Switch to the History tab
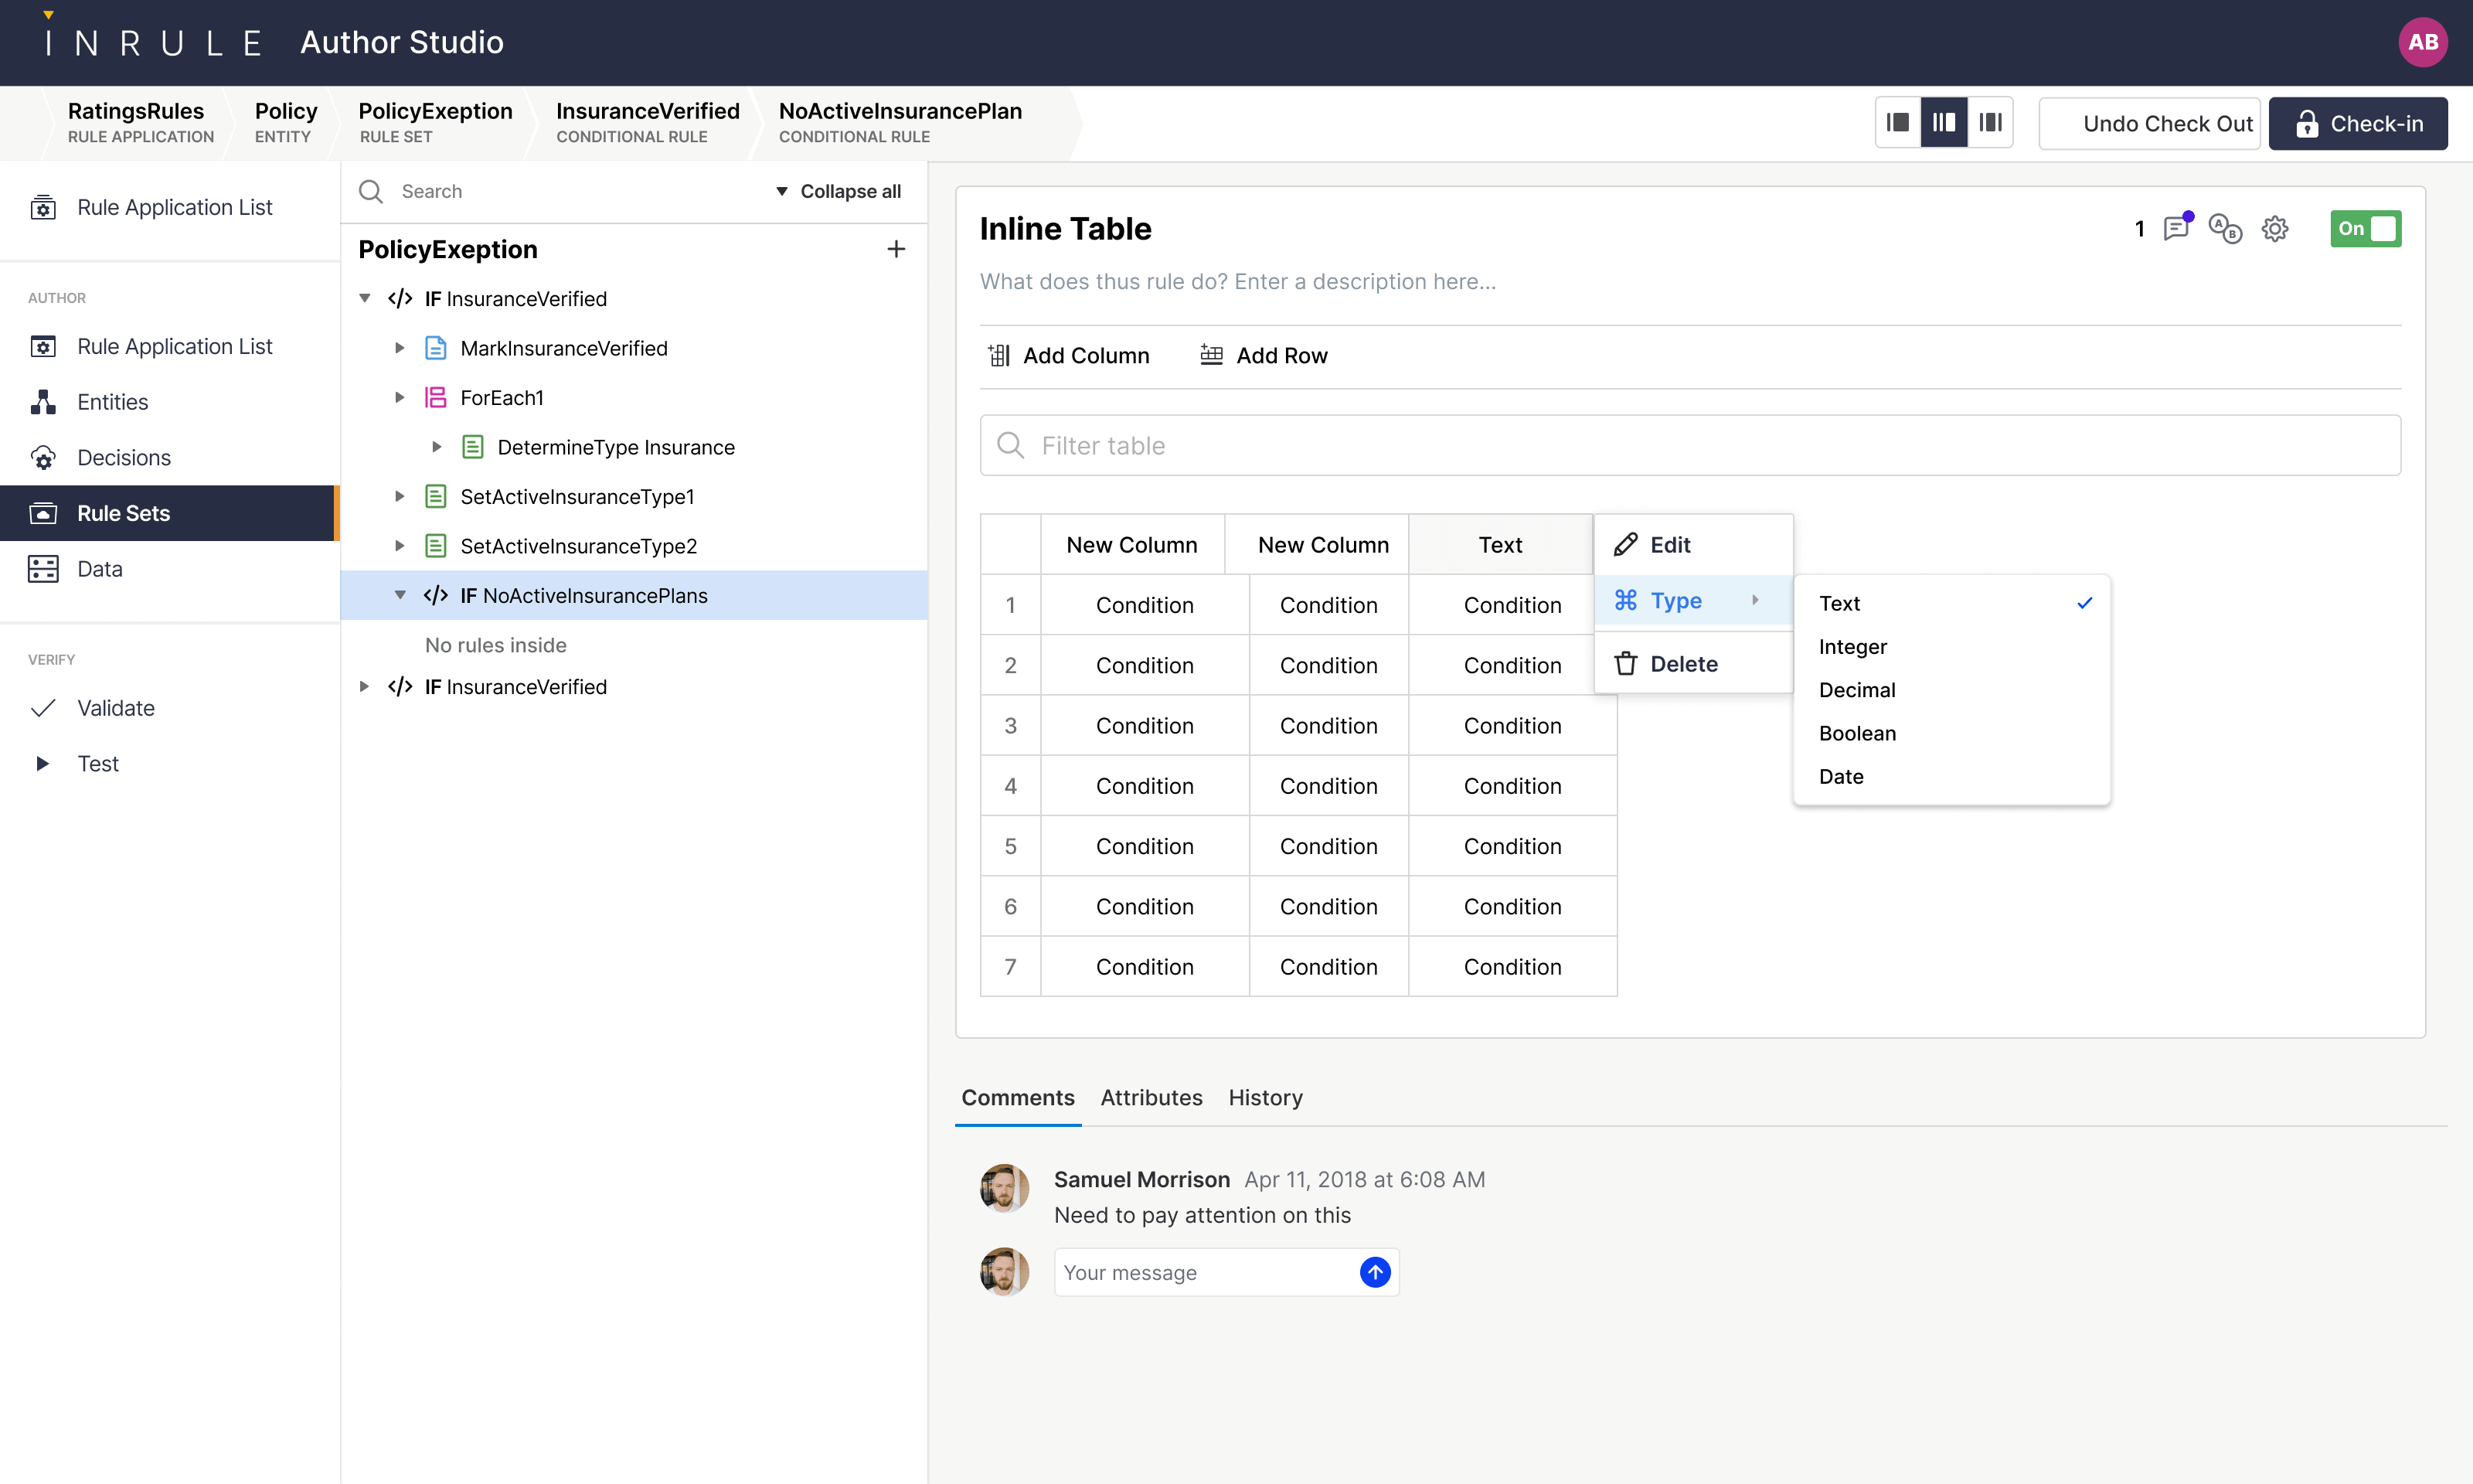This screenshot has width=2473, height=1484. [1266, 1097]
